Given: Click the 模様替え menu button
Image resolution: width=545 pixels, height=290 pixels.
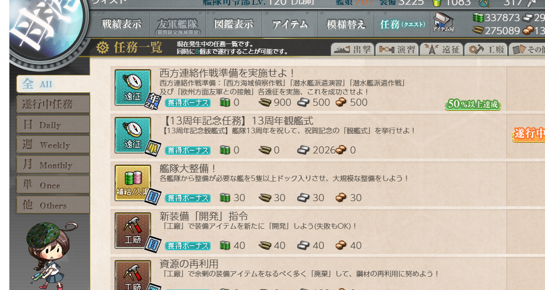Looking at the screenshot, I should point(346,24).
